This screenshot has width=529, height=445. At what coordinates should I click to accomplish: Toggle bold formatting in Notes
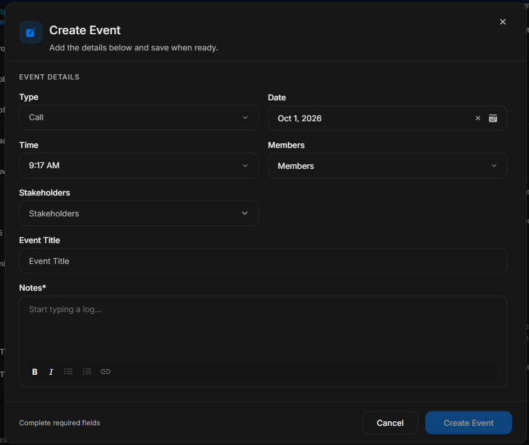(35, 371)
